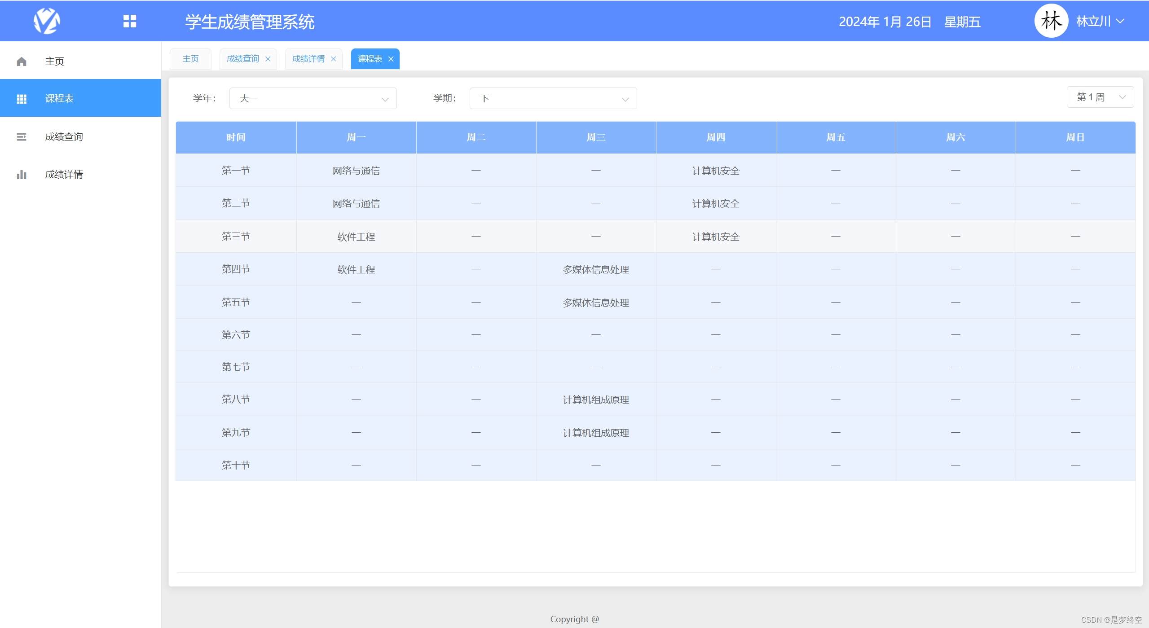Select the 课程表 grid icon in the sidebar
The image size is (1149, 628).
[22, 98]
